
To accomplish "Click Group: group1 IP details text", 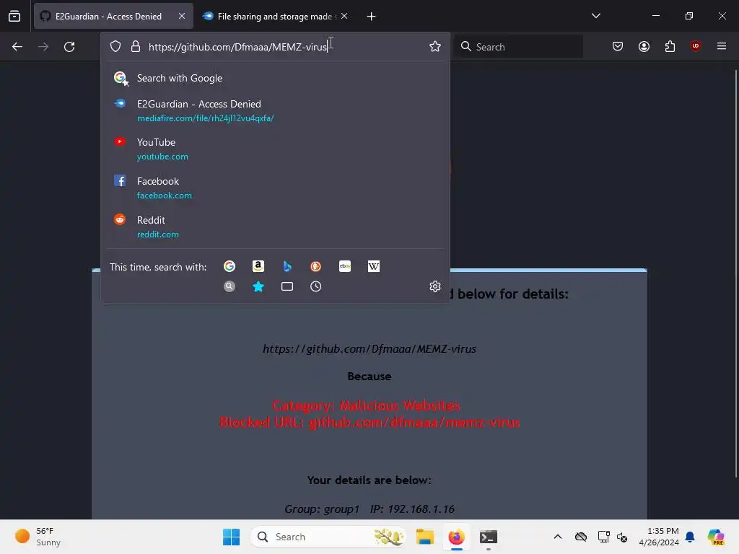I will [369, 509].
